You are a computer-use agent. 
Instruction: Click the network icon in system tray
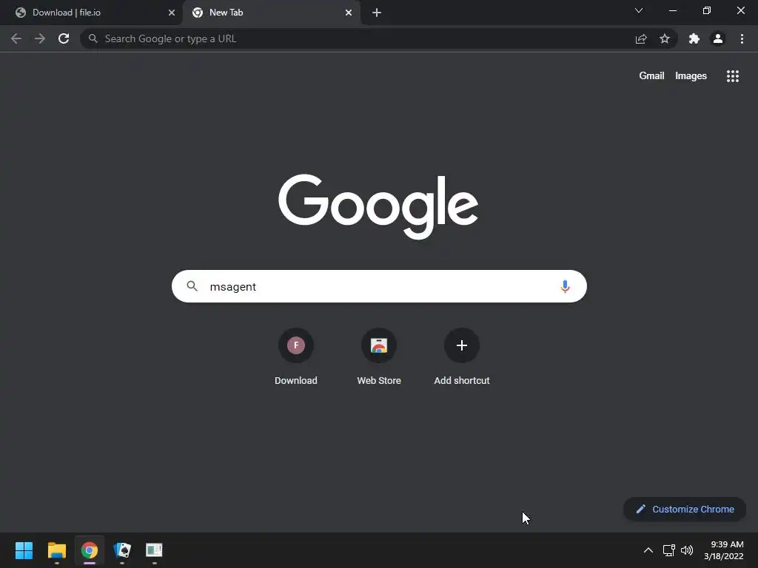[668, 550]
